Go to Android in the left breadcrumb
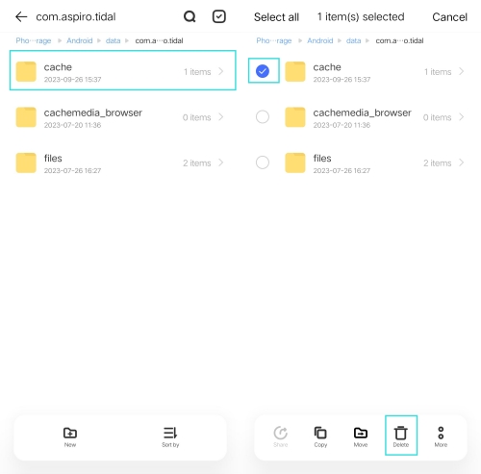Image resolution: width=481 pixels, height=474 pixels. 80,40
